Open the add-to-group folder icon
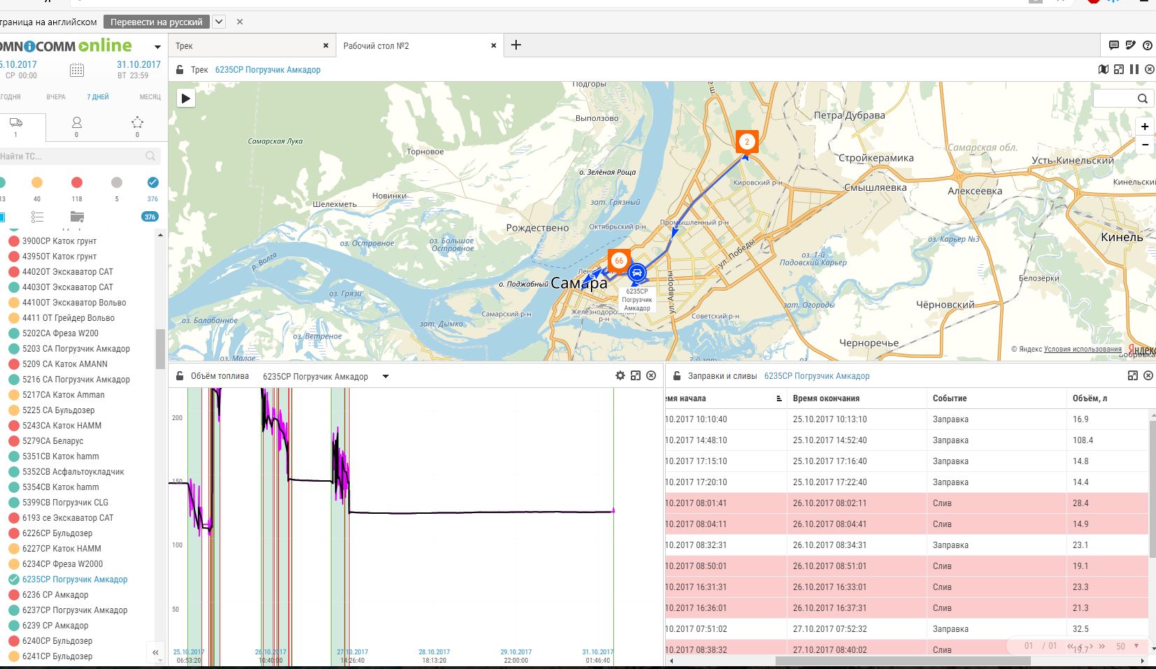The image size is (1156, 669). (x=77, y=217)
